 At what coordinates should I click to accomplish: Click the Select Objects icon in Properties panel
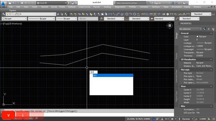209,29
